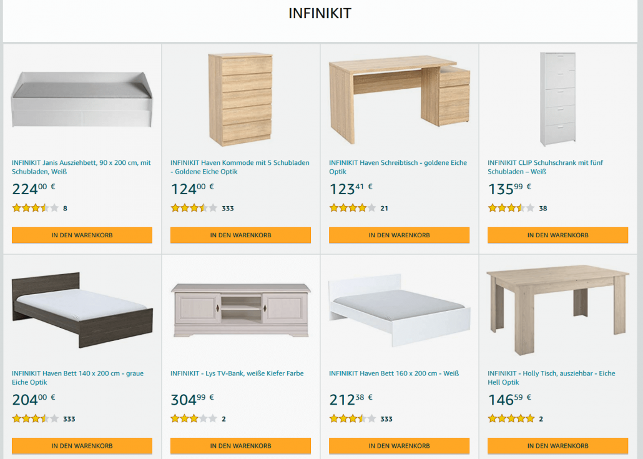Click star rating of Lys TV-Bank
Viewport: 643px width, 459px height.
pyautogui.click(x=194, y=419)
